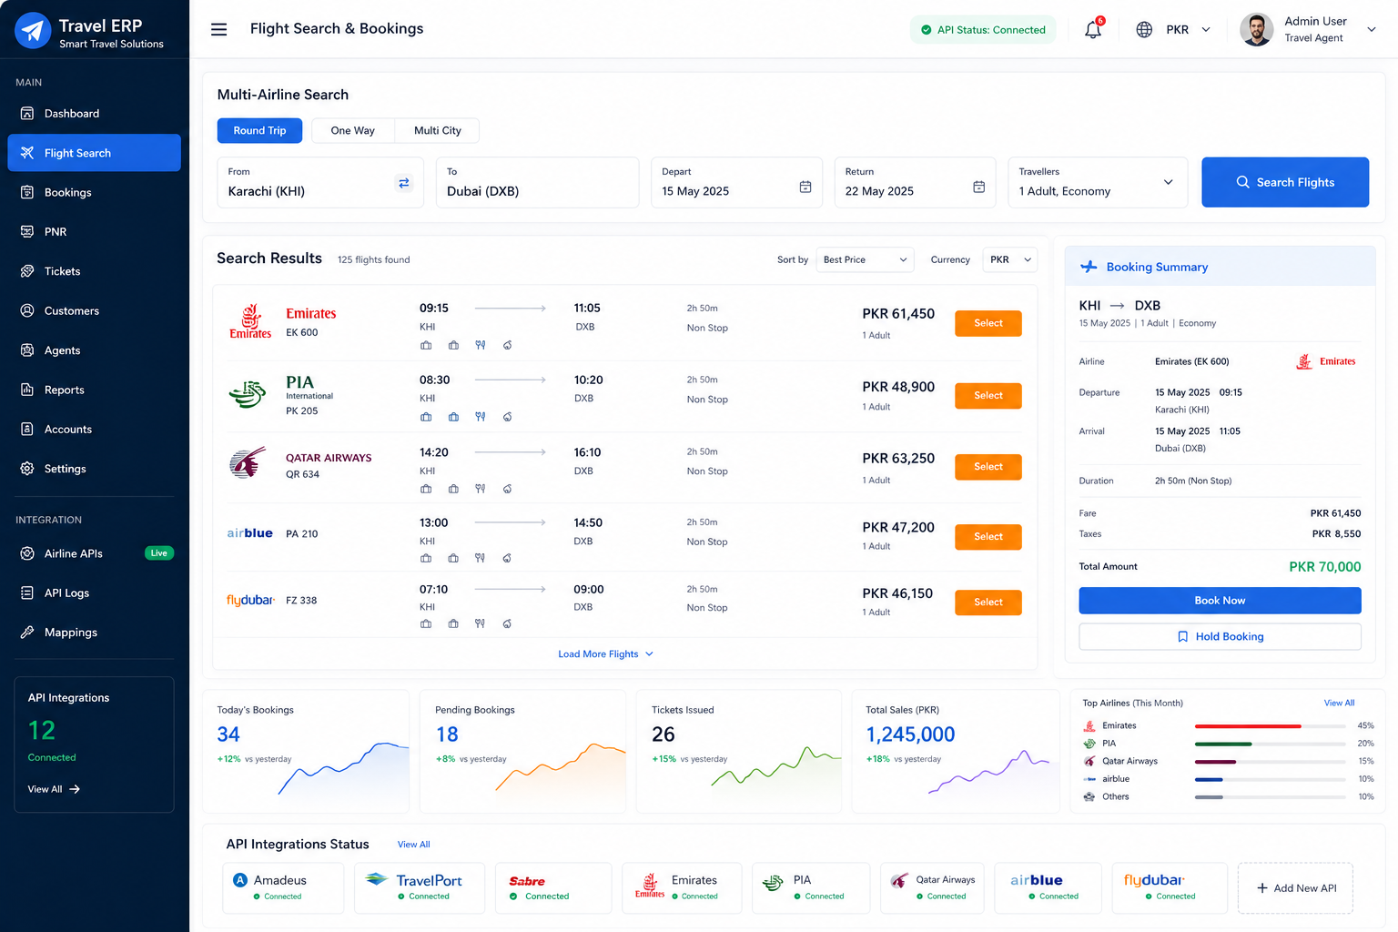The height and width of the screenshot is (932, 1398).
Task: Click the To Dubai (DXB) field
Action: coord(538,182)
